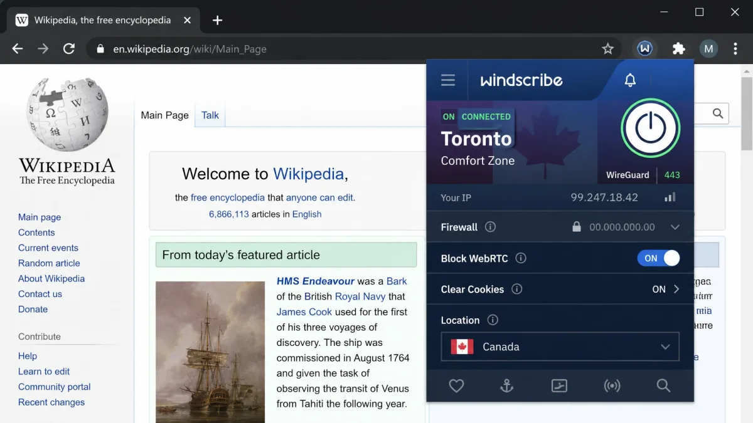The width and height of the screenshot is (753, 423).
Task: Click the browser forward arrow
Action: (x=43, y=48)
